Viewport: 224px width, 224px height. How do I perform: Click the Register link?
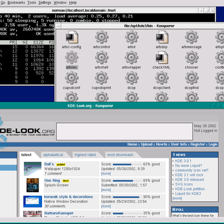198,144
